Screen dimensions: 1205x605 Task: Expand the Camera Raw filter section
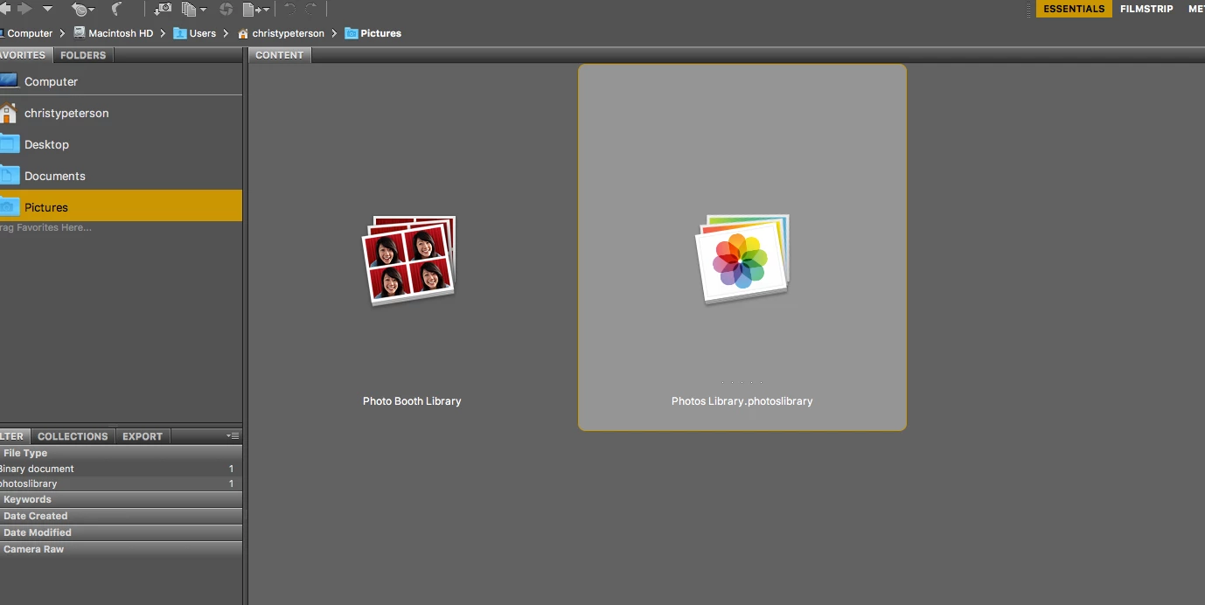[121, 549]
